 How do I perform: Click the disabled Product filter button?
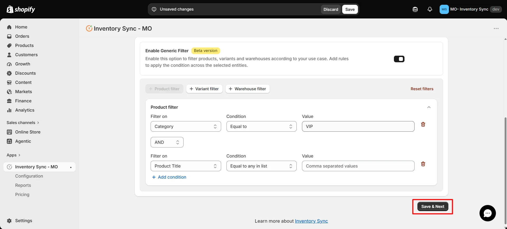pyautogui.click(x=164, y=89)
